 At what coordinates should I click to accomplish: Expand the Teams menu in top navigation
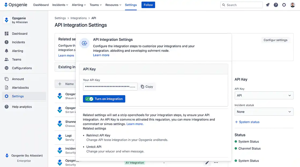click(x=95, y=5)
